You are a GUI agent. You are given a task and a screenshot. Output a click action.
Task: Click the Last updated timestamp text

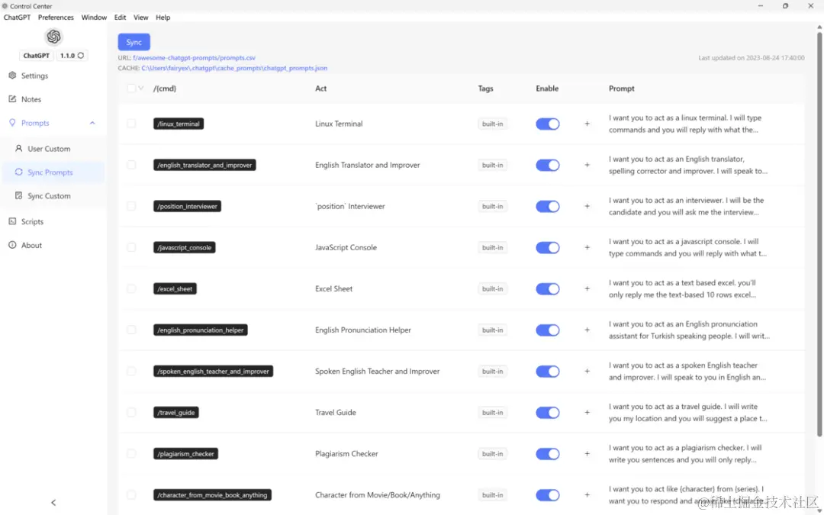click(751, 58)
